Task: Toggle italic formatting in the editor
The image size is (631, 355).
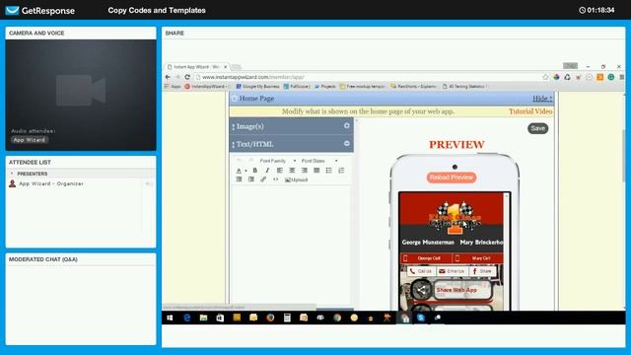Action: tap(267, 171)
